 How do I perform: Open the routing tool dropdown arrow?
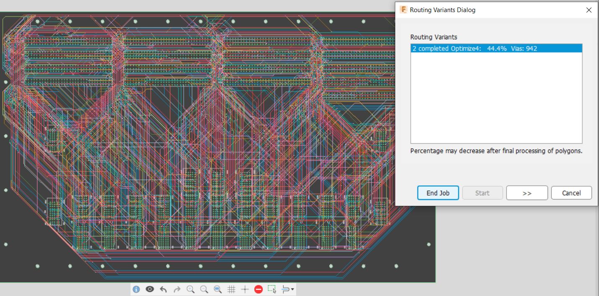[x=292, y=289]
